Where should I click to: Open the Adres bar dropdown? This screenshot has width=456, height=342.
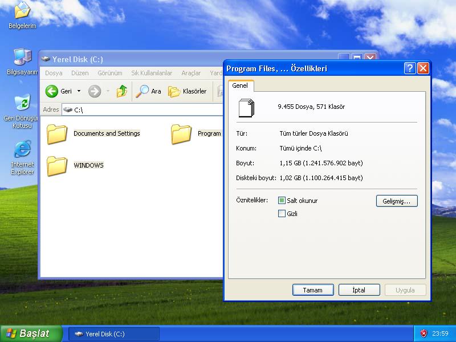(219, 109)
